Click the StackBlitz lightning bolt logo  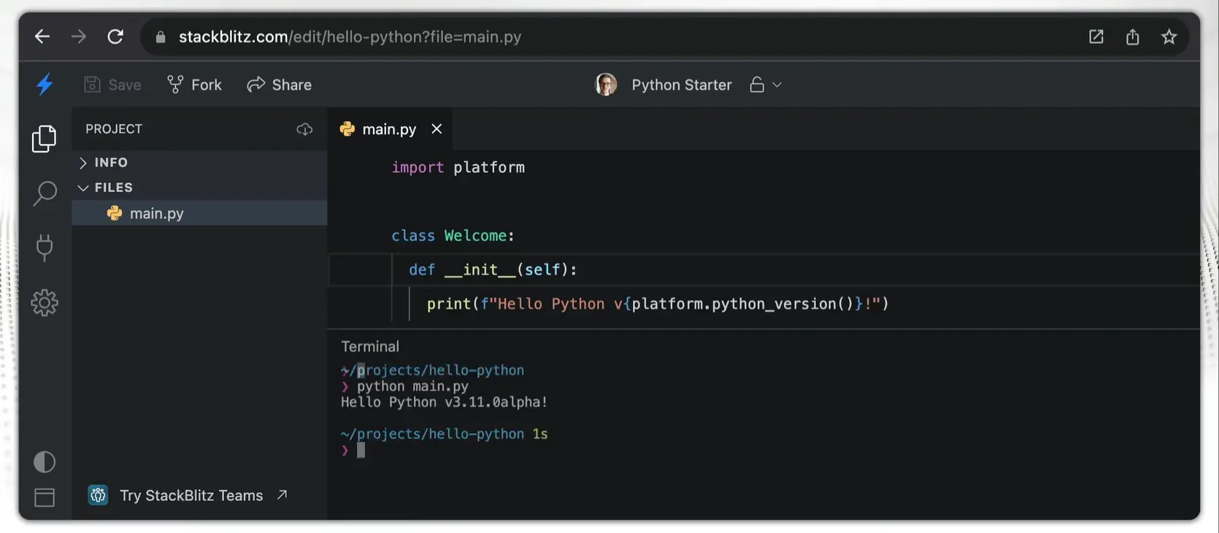click(45, 85)
